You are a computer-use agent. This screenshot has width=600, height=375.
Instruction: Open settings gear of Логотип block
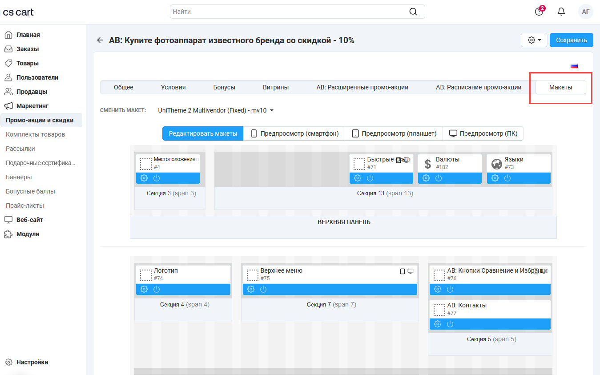pos(144,289)
